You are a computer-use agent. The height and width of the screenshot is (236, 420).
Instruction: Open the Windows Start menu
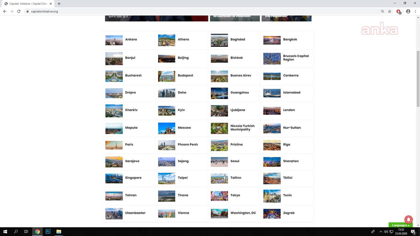[5, 232]
